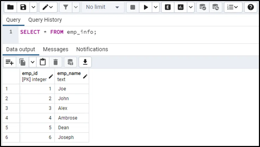Select the cell containing Ambrose
260x147 pixels.
click(68, 118)
